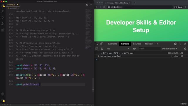Open the script.js:148 source link
Screen dimensions: 188x106
[x=175, y=53]
